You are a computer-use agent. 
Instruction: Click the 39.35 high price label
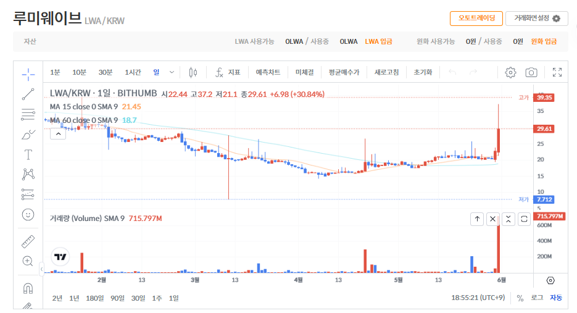click(x=544, y=98)
